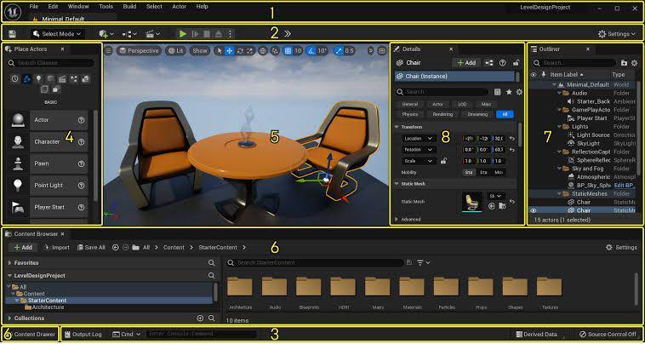Select the Visual Effects category icon in Place Actors
645x344 pixels.
point(74,78)
